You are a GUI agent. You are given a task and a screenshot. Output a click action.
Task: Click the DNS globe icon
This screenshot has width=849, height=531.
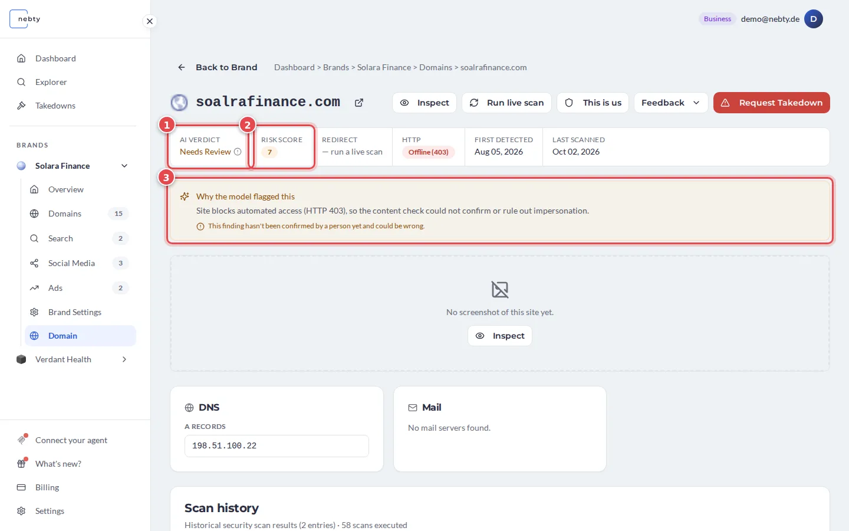[189, 408]
